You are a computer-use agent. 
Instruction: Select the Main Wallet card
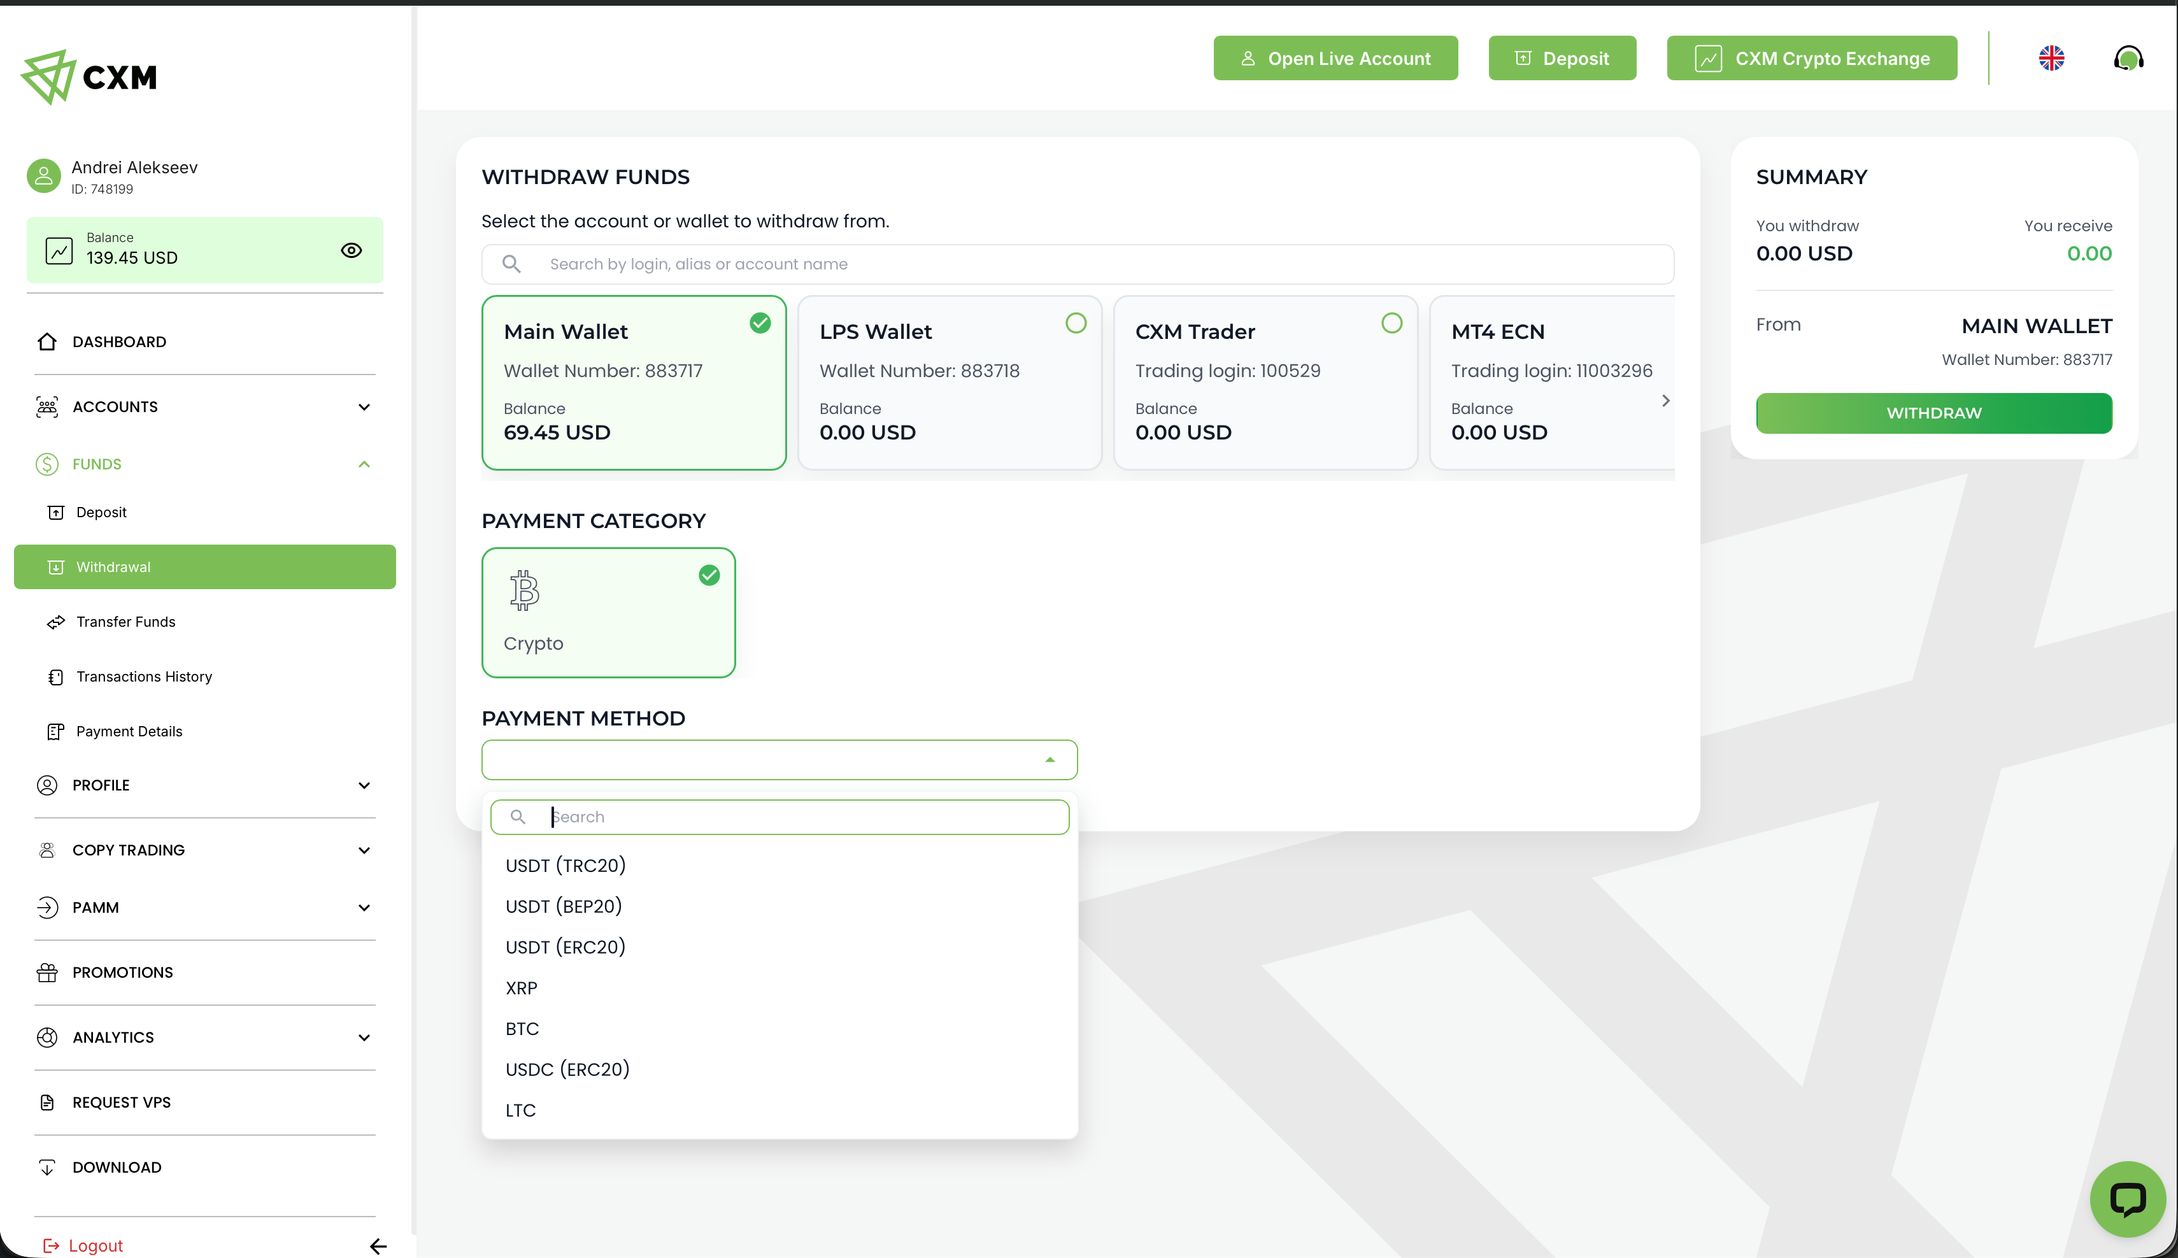click(634, 383)
